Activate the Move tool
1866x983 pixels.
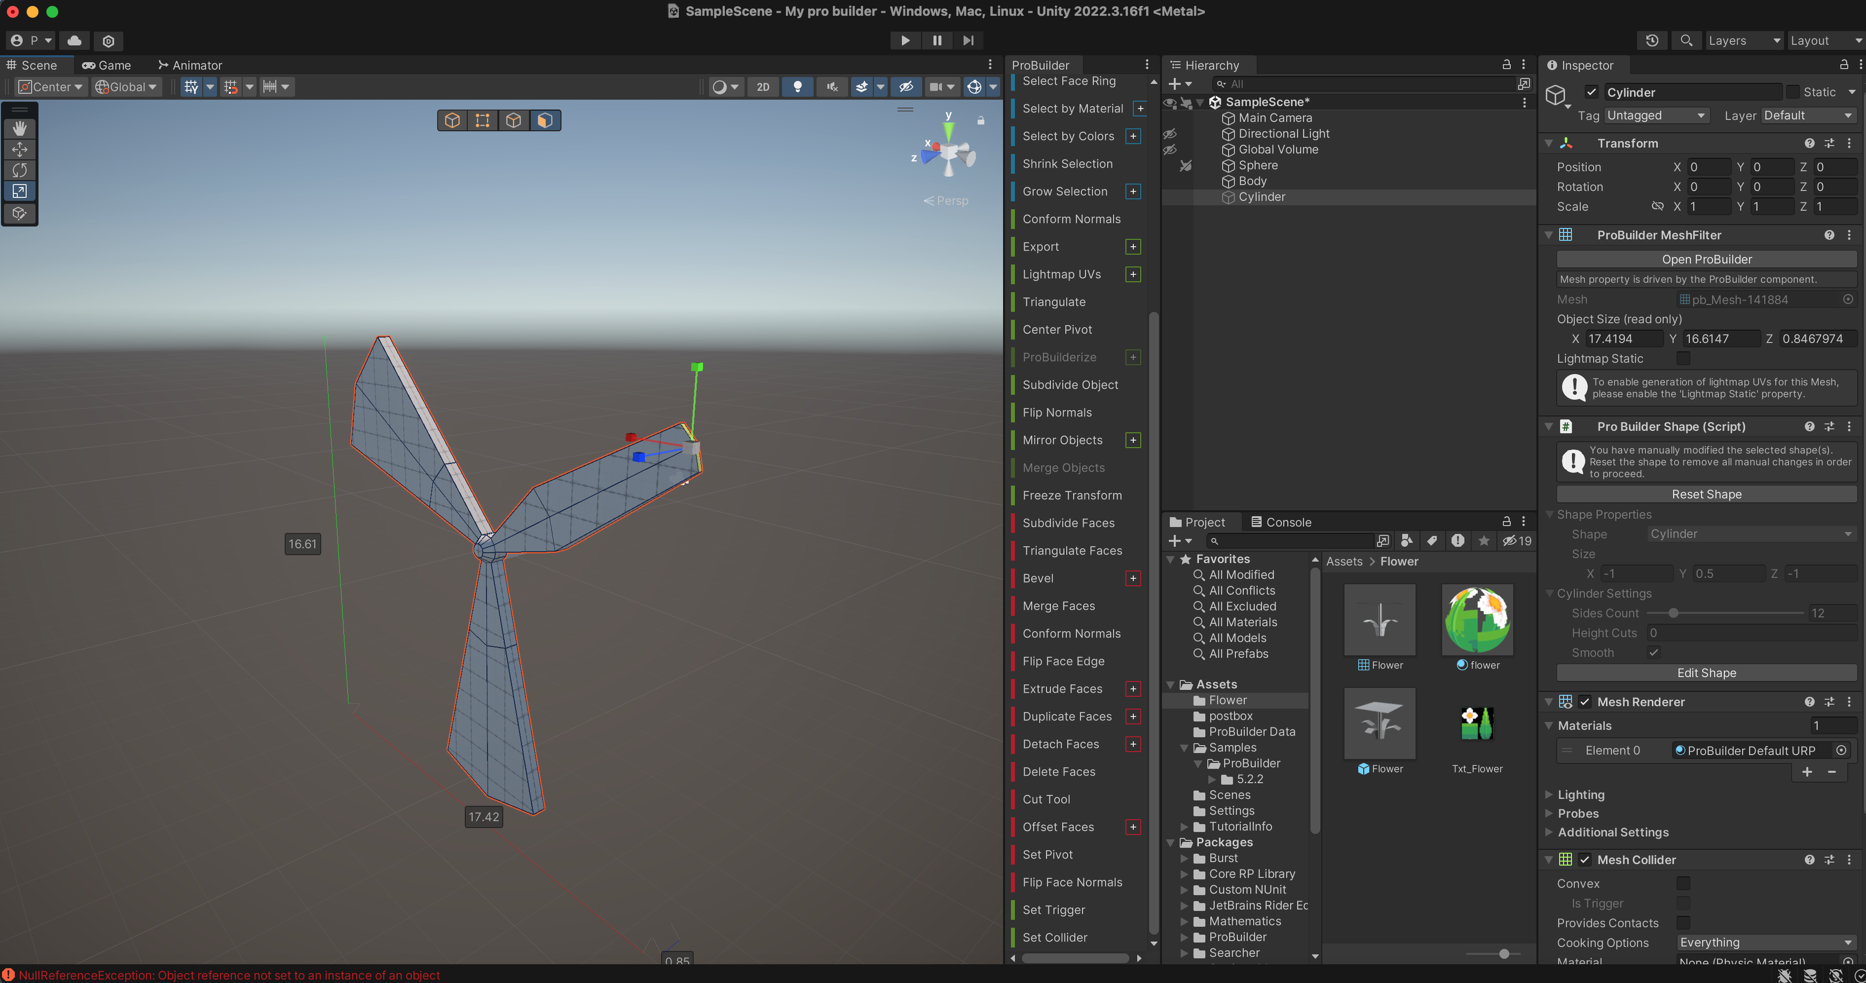coord(20,149)
